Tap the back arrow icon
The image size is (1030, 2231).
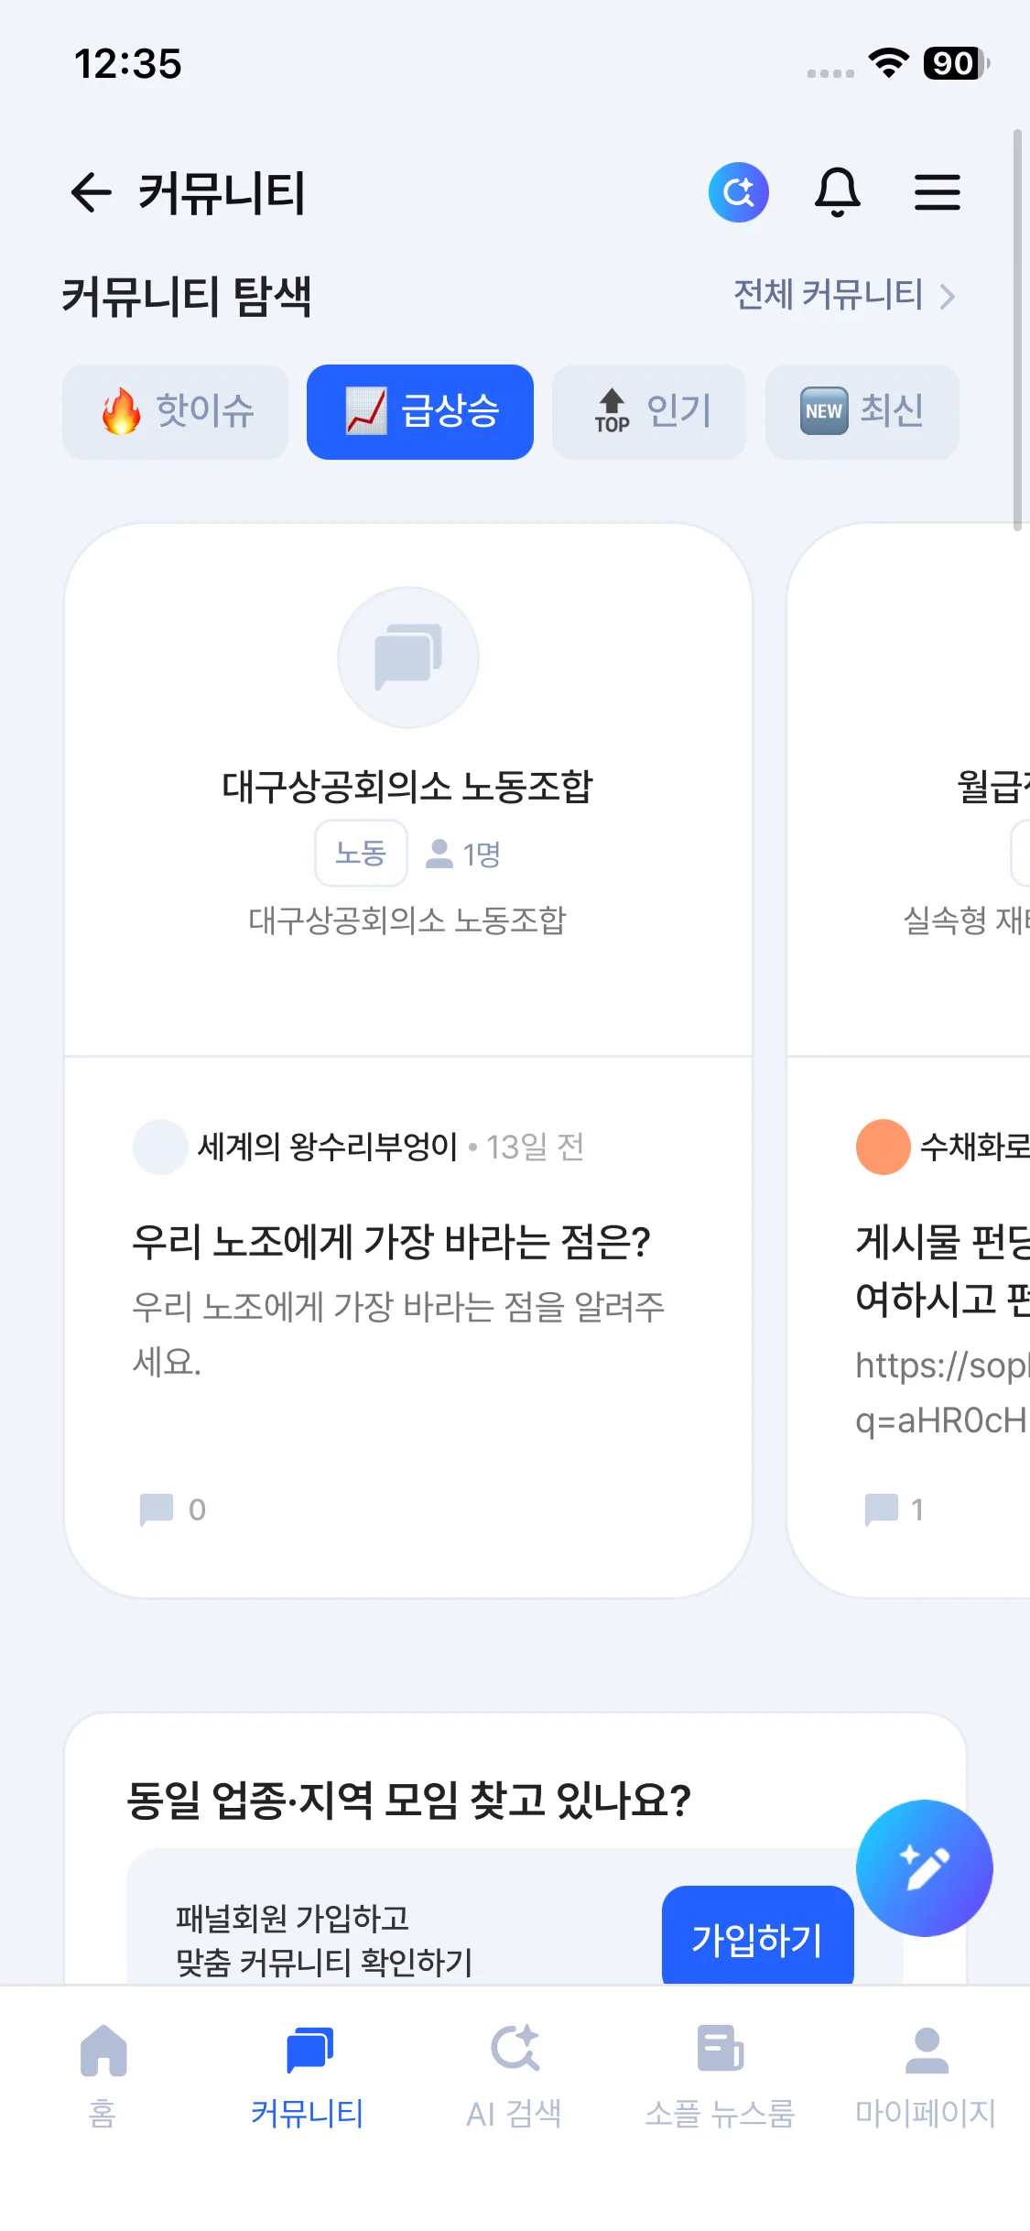[91, 192]
